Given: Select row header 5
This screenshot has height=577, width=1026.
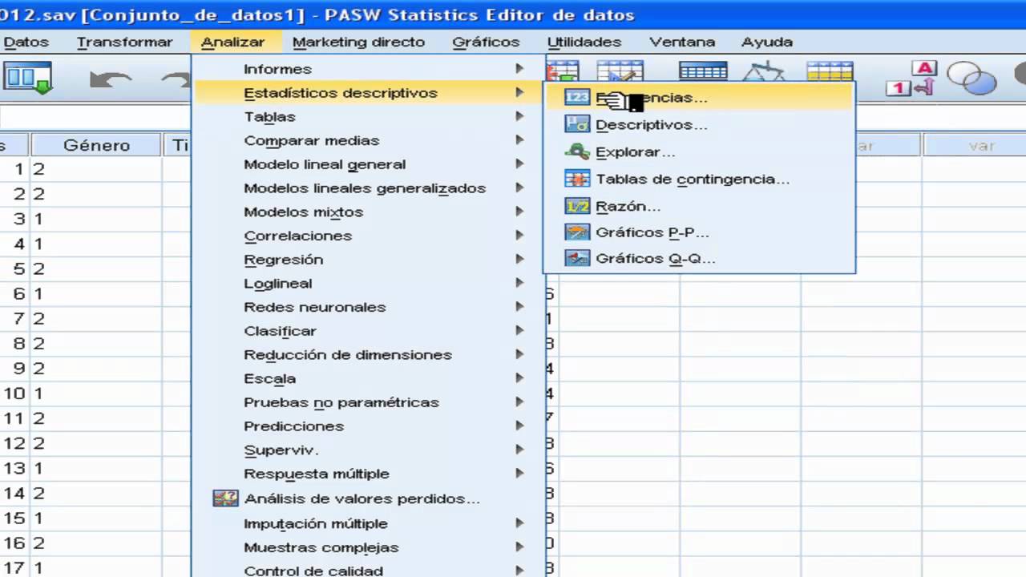Looking at the screenshot, I should [x=14, y=268].
